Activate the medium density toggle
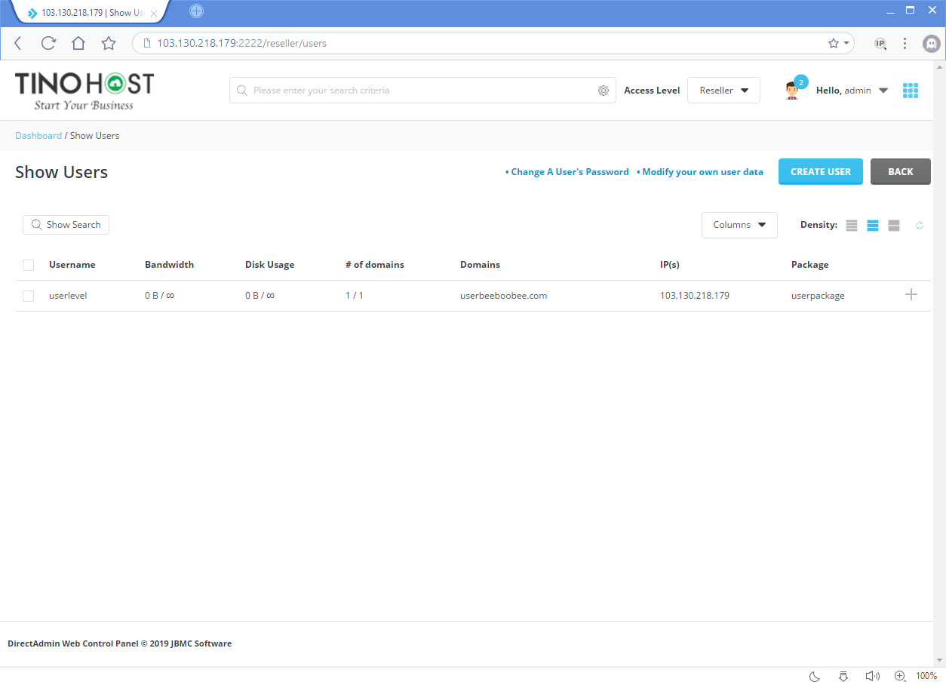 coord(872,225)
